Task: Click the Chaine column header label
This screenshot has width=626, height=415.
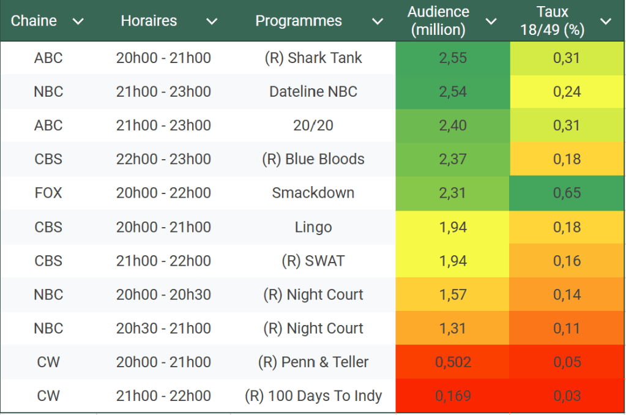Action: (x=34, y=21)
